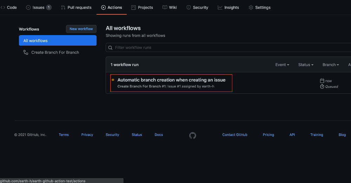Click the Create Branch For Branch workflow icon
Image resolution: width=351 pixels, height=183 pixels.
(x=26, y=52)
